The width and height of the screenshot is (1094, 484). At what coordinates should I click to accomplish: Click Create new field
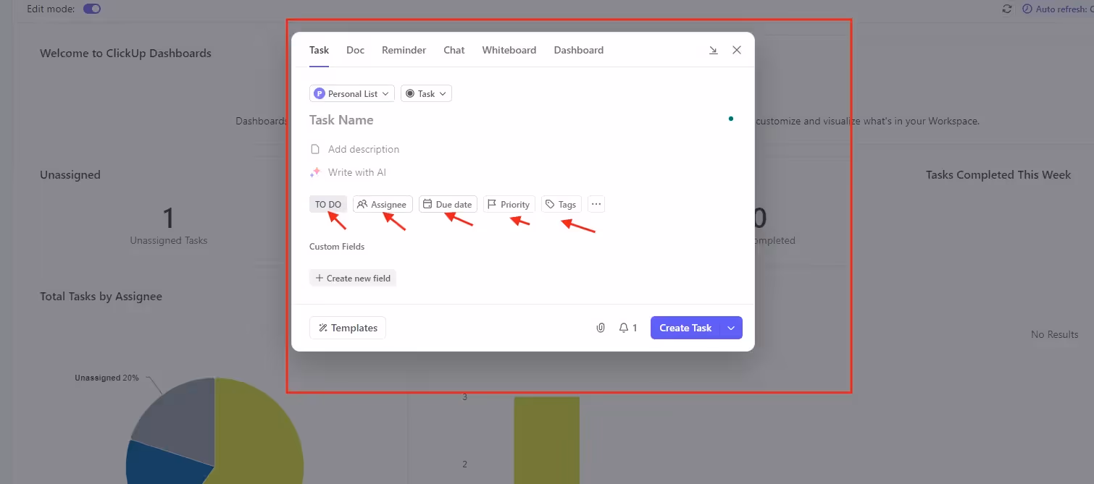pyautogui.click(x=353, y=278)
